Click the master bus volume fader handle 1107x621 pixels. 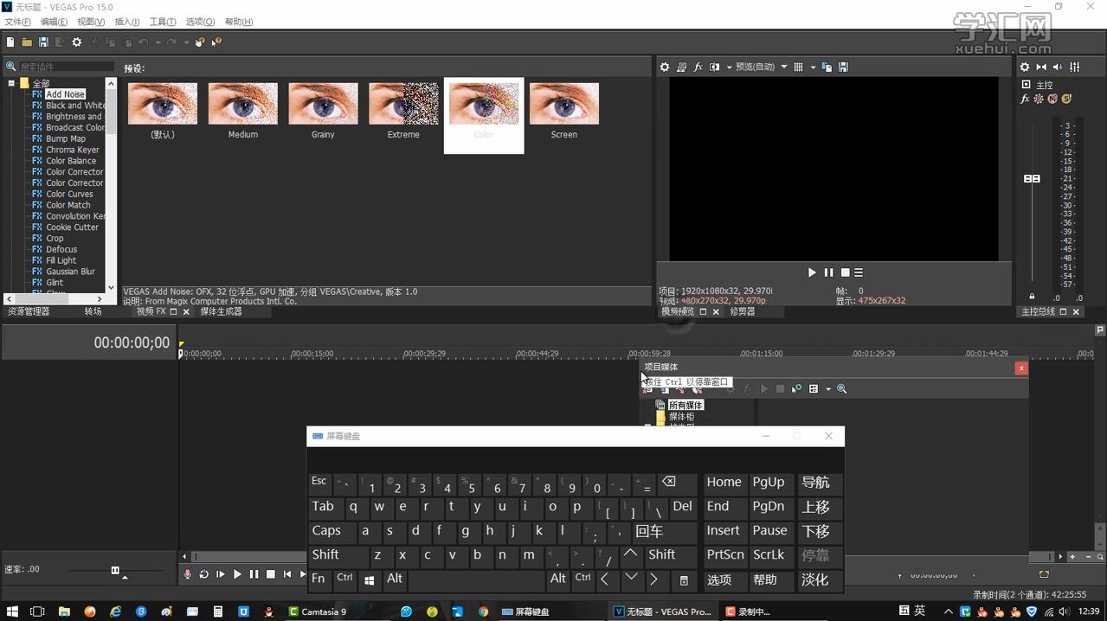1032,179
